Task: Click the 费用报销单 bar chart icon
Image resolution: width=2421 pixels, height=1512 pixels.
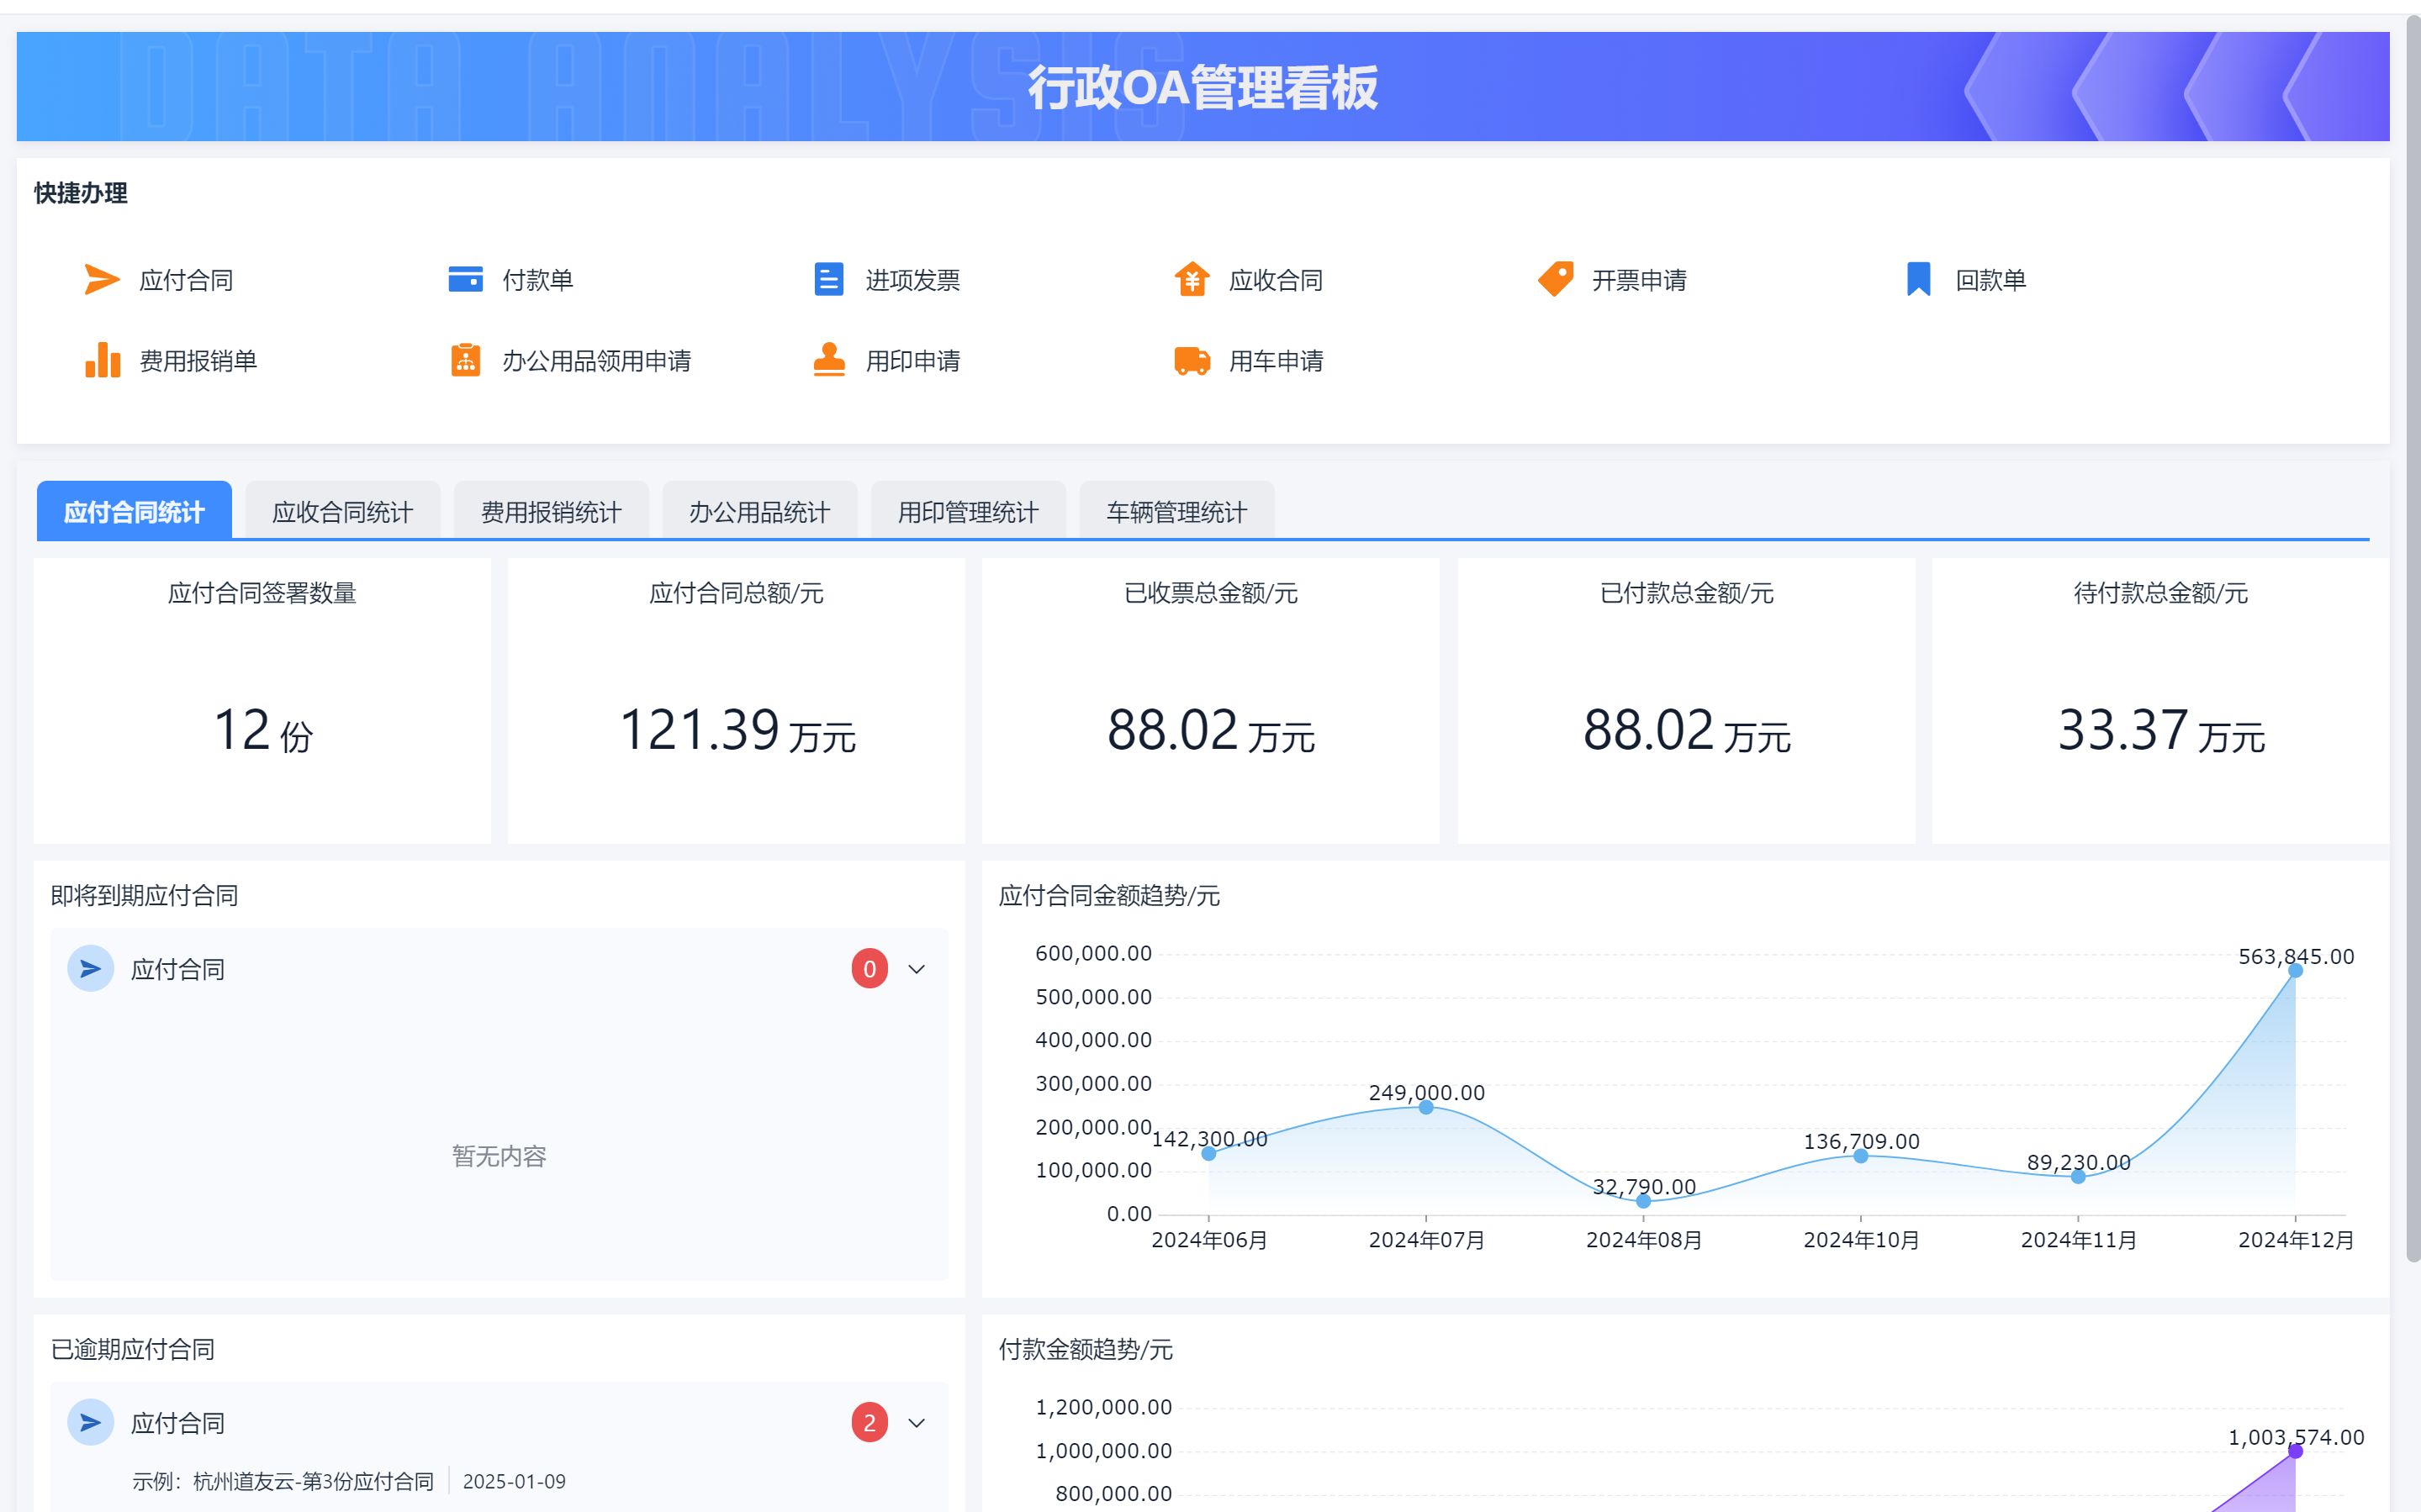Action: tap(102, 360)
